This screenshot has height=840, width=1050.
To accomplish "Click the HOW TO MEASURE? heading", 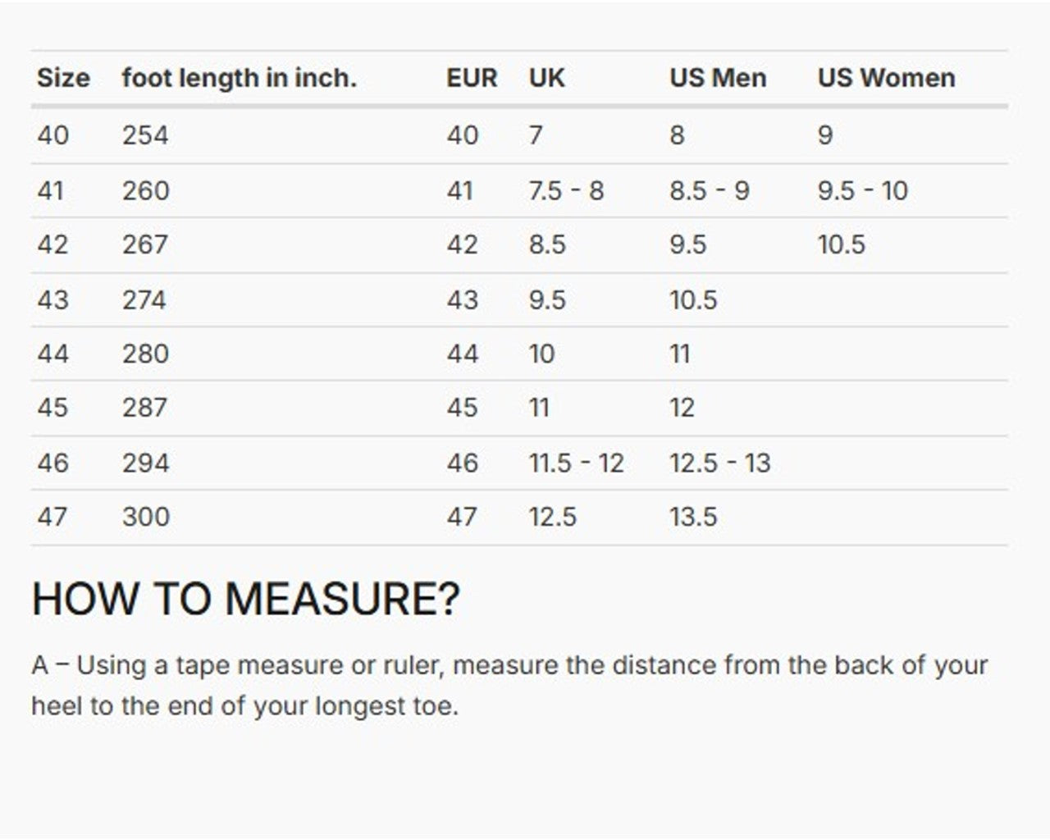I will coord(246,598).
